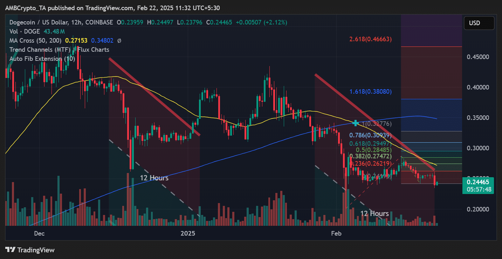Click the 0.618(0.29497) Fib level label
502x259 pixels.
tap(371, 143)
